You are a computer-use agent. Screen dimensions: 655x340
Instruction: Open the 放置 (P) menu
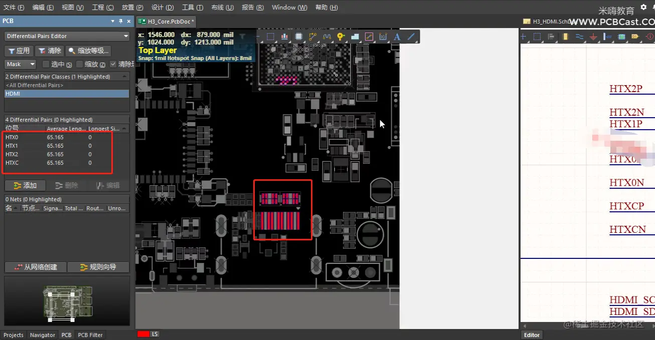point(132,8)
